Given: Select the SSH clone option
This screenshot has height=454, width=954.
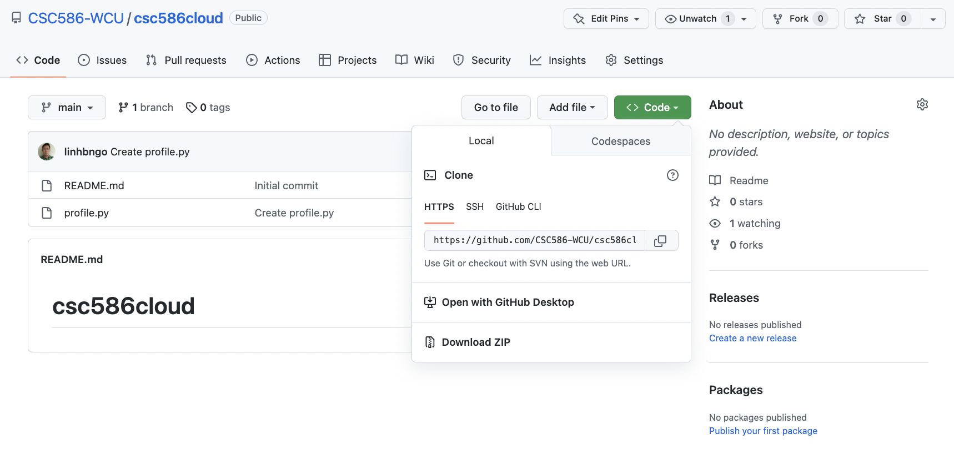Looking at the screenshot, I should [475, 207].
